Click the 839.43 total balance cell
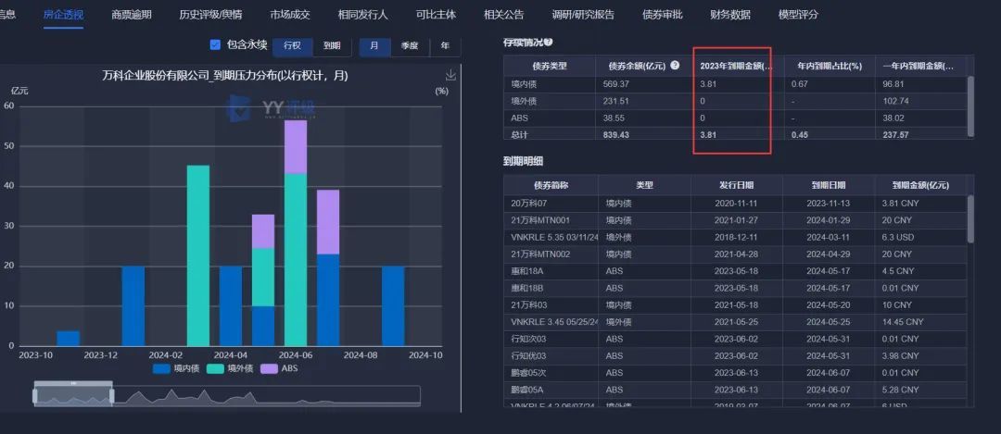 616,135
